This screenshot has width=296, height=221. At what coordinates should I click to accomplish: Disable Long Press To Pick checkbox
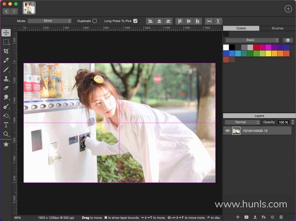[135, 21]
